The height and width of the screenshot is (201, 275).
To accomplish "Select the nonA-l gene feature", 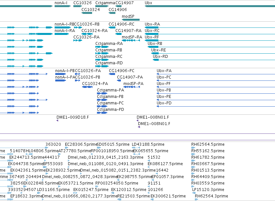I will click(63, 6).
